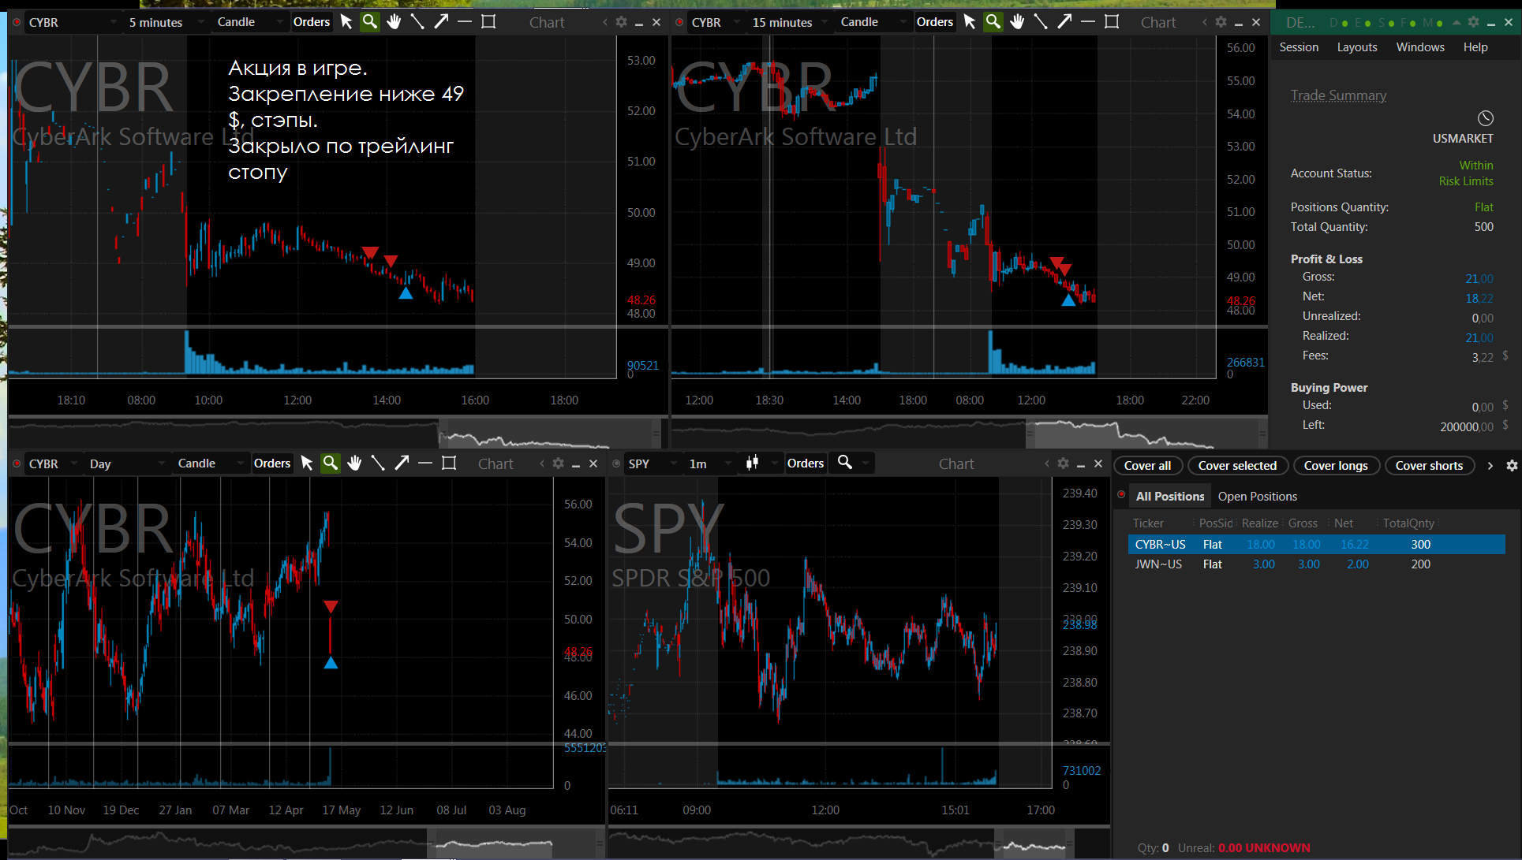Open the 5 minutes timeframe dropdown
Screen dimensions: 1522x860
pos(166,22)
